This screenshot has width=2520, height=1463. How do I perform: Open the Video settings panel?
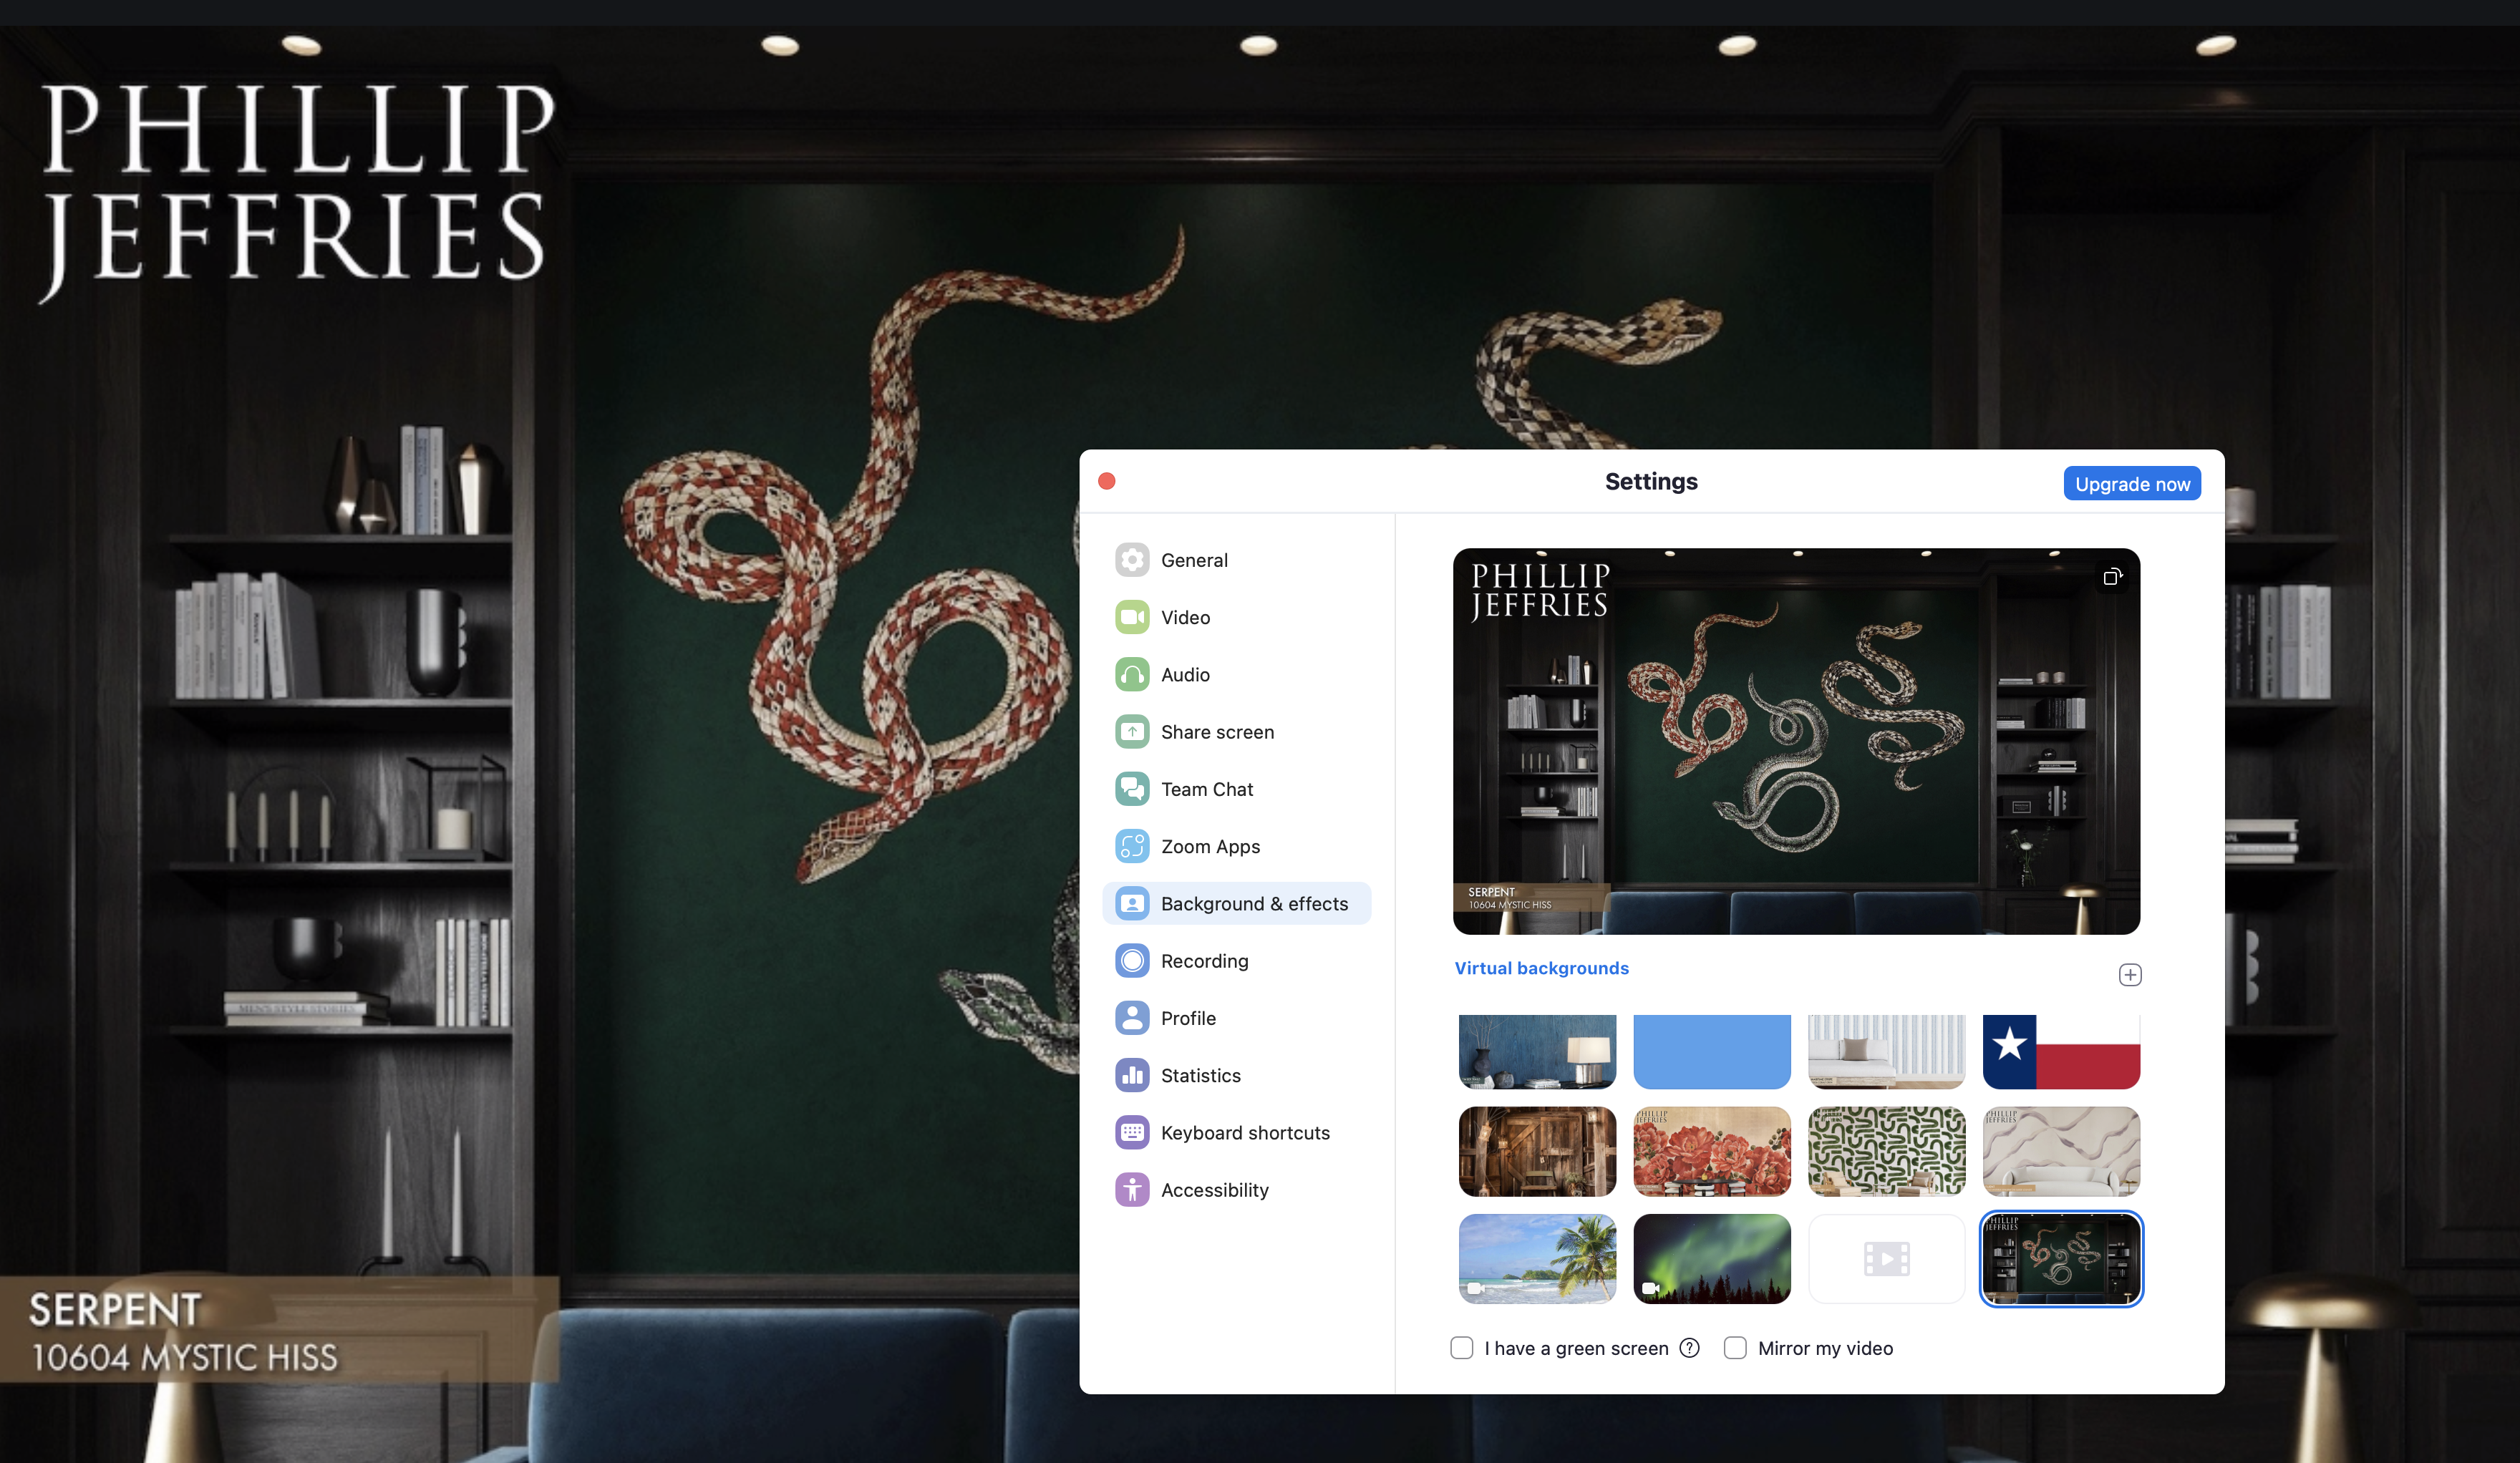point(1184,616)
